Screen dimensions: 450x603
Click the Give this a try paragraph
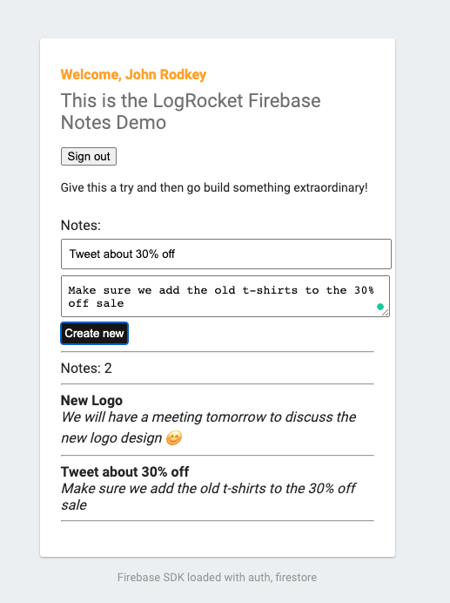[214, 187]
